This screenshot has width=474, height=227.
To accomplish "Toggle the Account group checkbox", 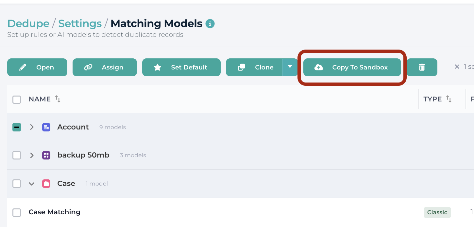I will (x=17, y=127).
